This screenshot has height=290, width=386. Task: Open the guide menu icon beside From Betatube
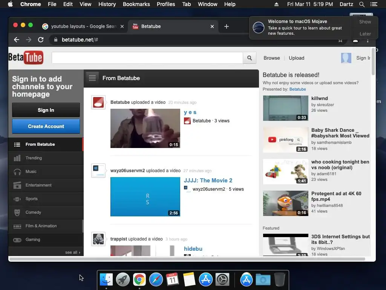click(x=92, y=78)
